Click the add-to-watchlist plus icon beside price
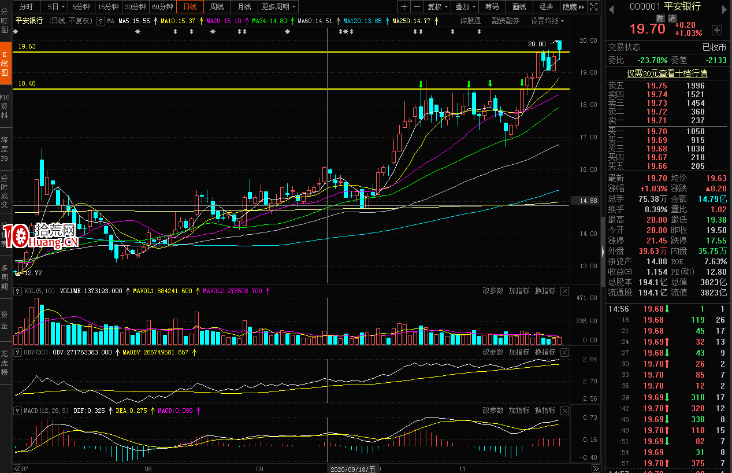Screen dimensions: 732x473 (x=716, y=30)
